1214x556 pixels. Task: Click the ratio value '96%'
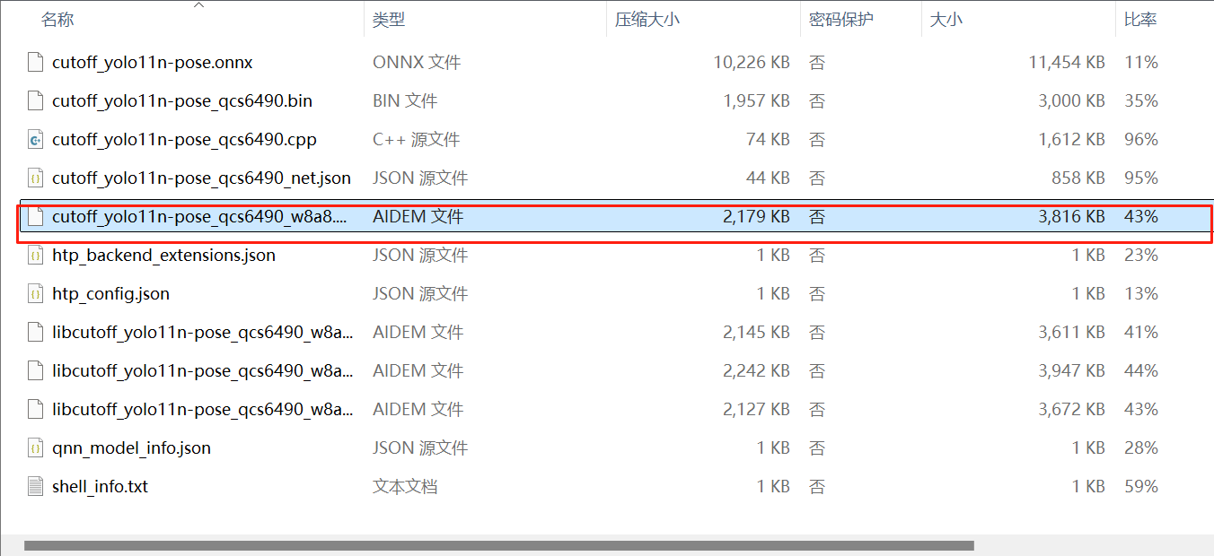coord(1141,140)
